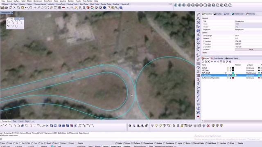Switch to the Drafting toolbar tab
The height and width of the screenshot is (147, 262).
(116, 4)
